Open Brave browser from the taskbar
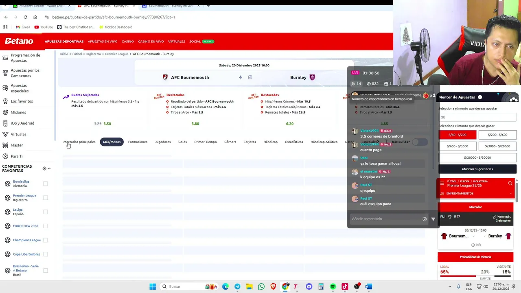 [273, 286]
